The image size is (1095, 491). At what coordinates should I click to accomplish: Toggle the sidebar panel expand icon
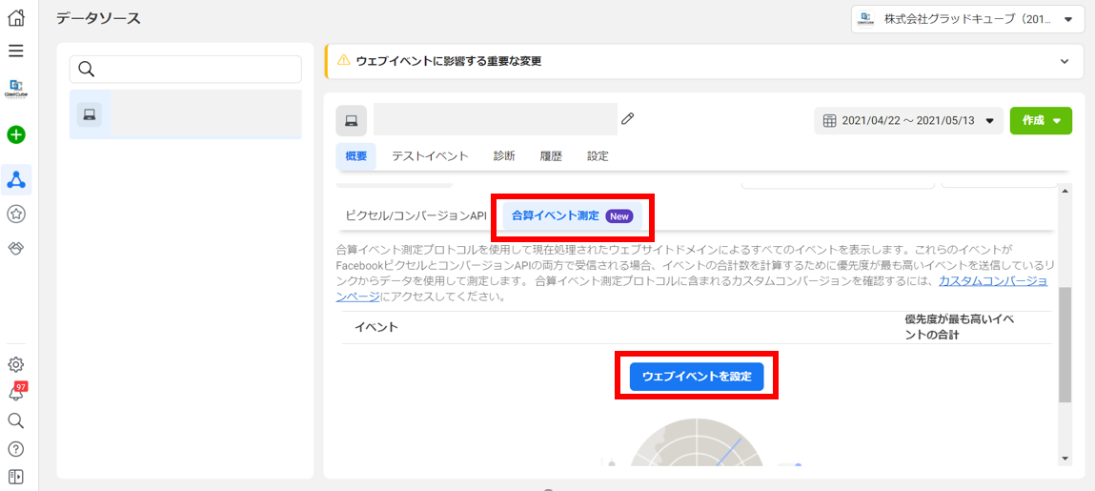click(x=16, y=477)
